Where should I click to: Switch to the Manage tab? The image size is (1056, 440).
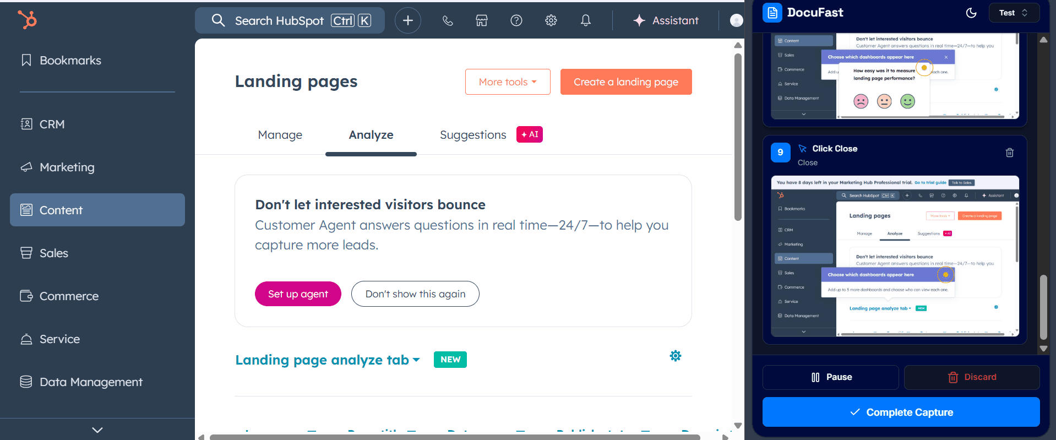(x=280, y=135)
